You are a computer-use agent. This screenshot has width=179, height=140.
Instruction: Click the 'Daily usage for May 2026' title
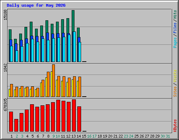coord(36,5)
